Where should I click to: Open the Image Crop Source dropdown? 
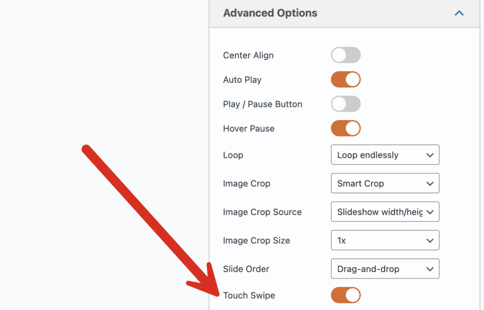pyautogui.click(x=385, y=212)
